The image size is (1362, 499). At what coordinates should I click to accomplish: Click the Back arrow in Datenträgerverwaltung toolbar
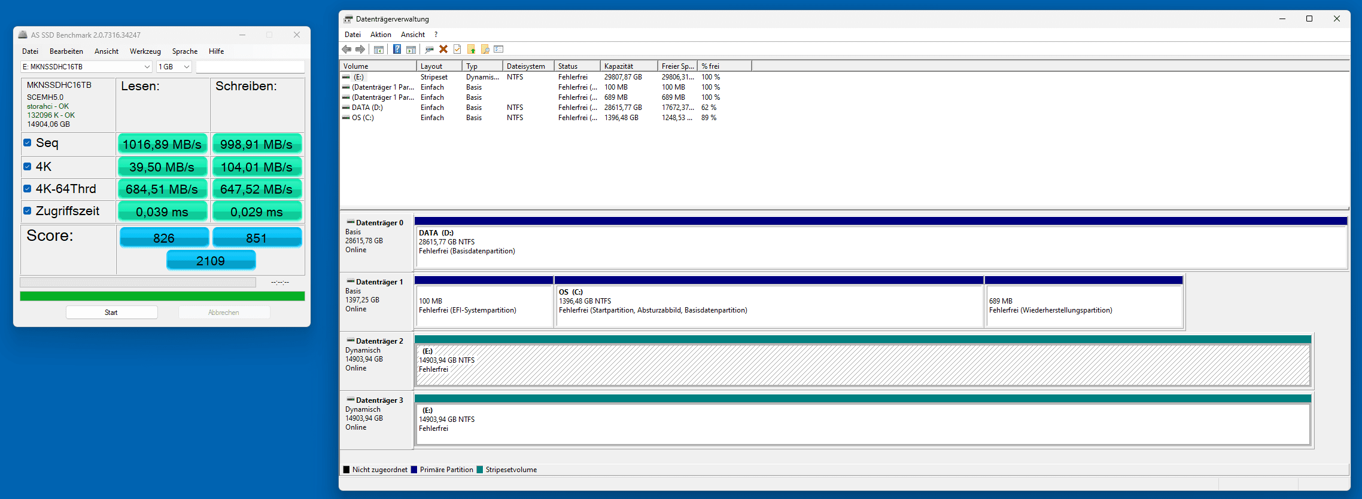[x=346, y=49]
